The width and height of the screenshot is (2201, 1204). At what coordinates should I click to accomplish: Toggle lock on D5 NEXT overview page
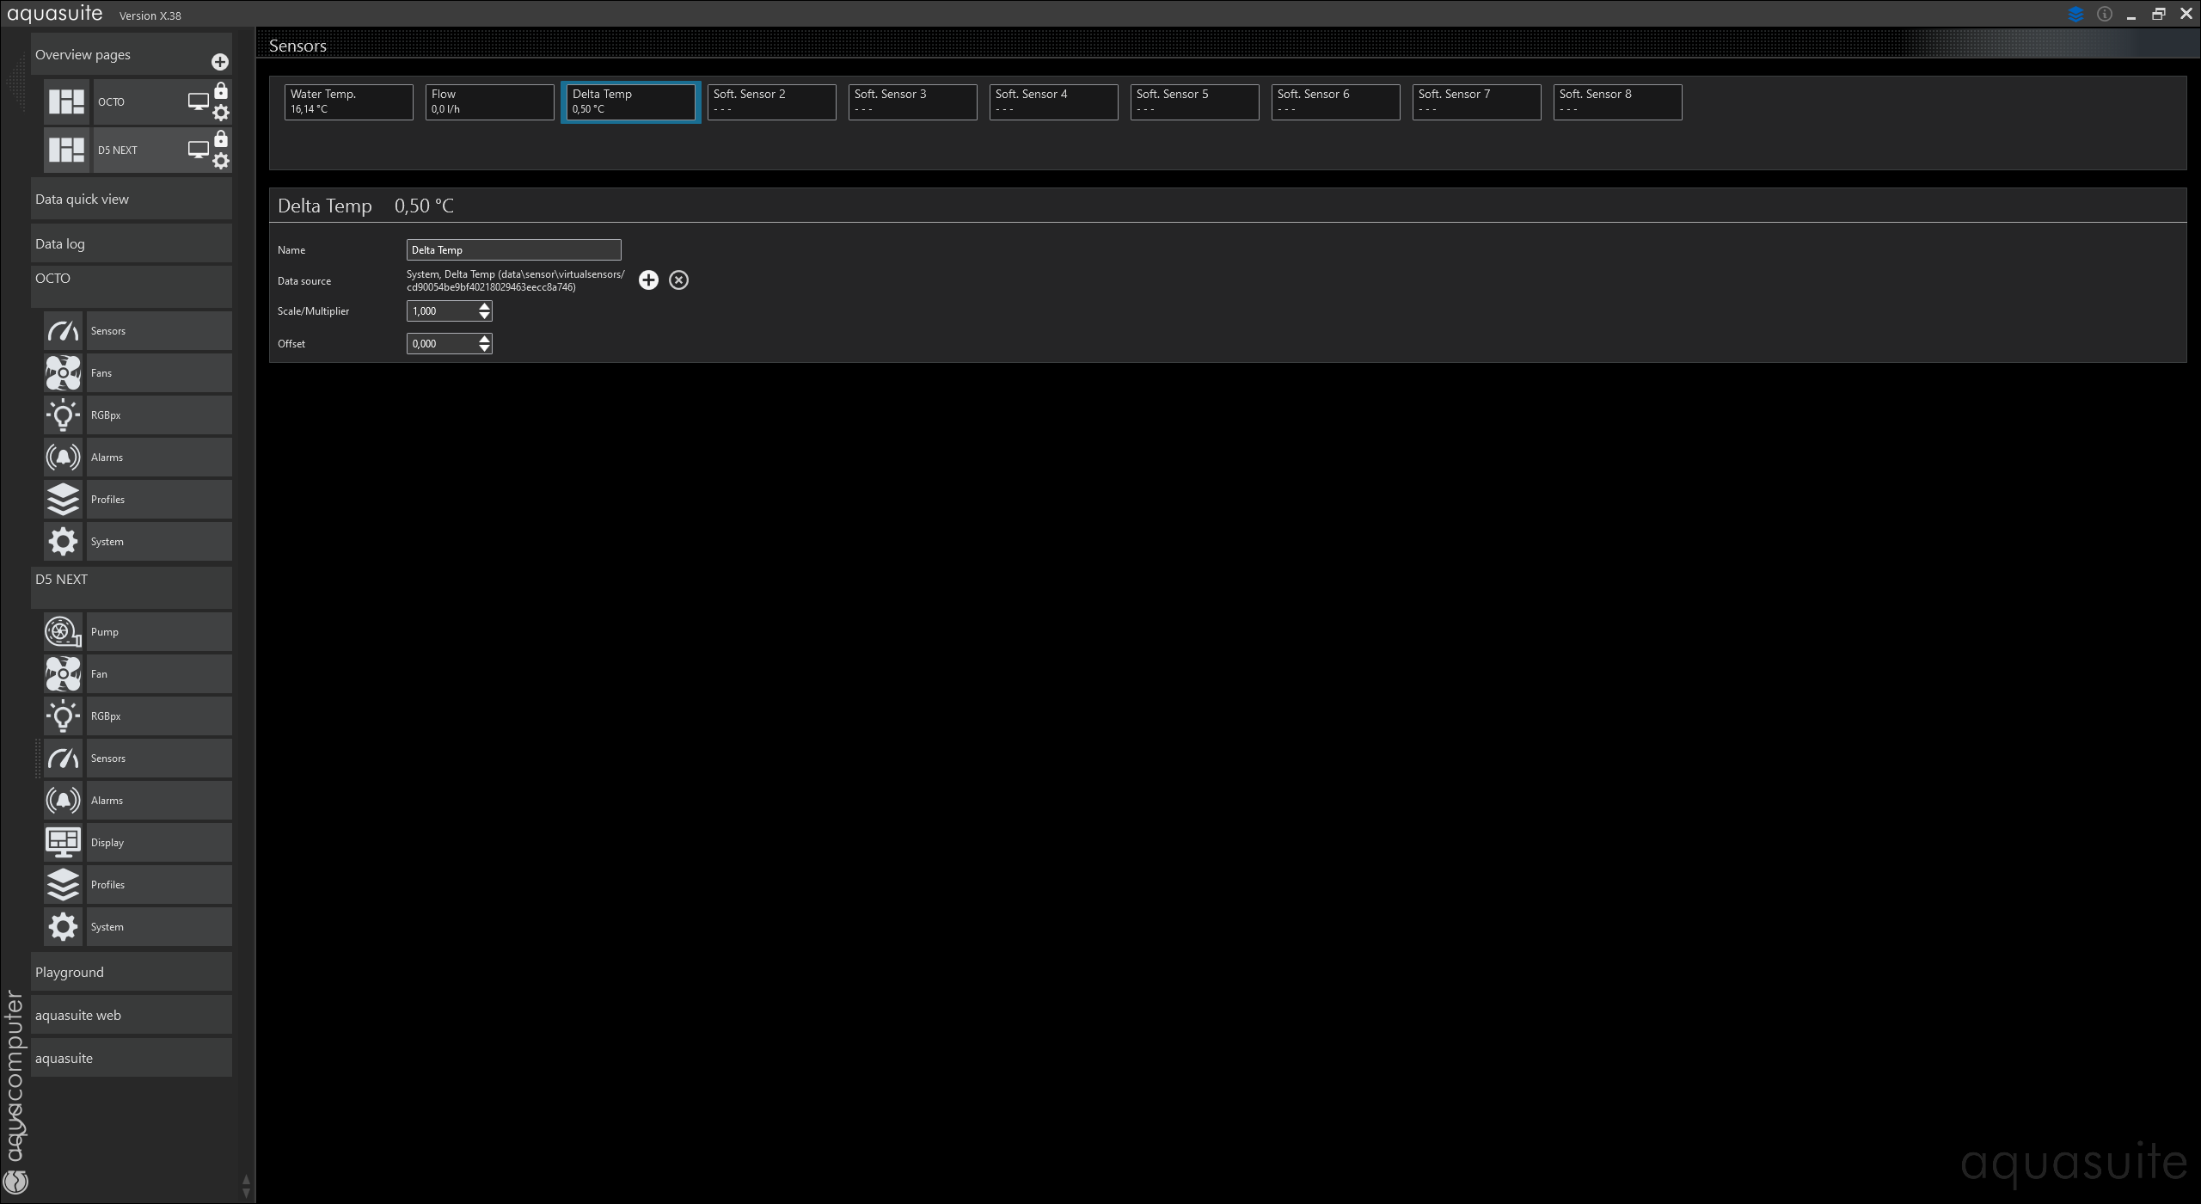tap(221, 139)
